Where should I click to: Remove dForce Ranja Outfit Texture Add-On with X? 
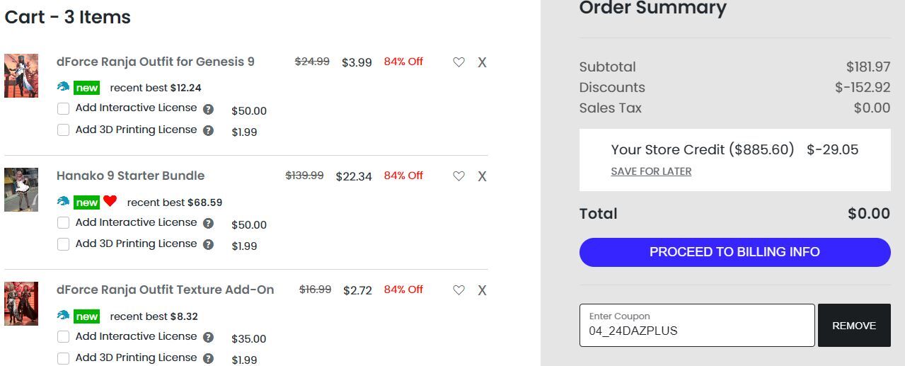(x=482, y=290)
